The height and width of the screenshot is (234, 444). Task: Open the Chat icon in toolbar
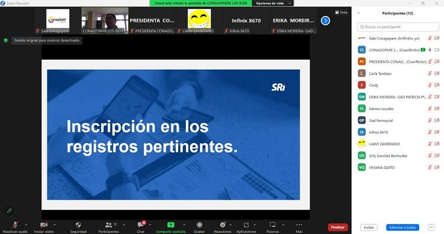[x=141, y=225]
